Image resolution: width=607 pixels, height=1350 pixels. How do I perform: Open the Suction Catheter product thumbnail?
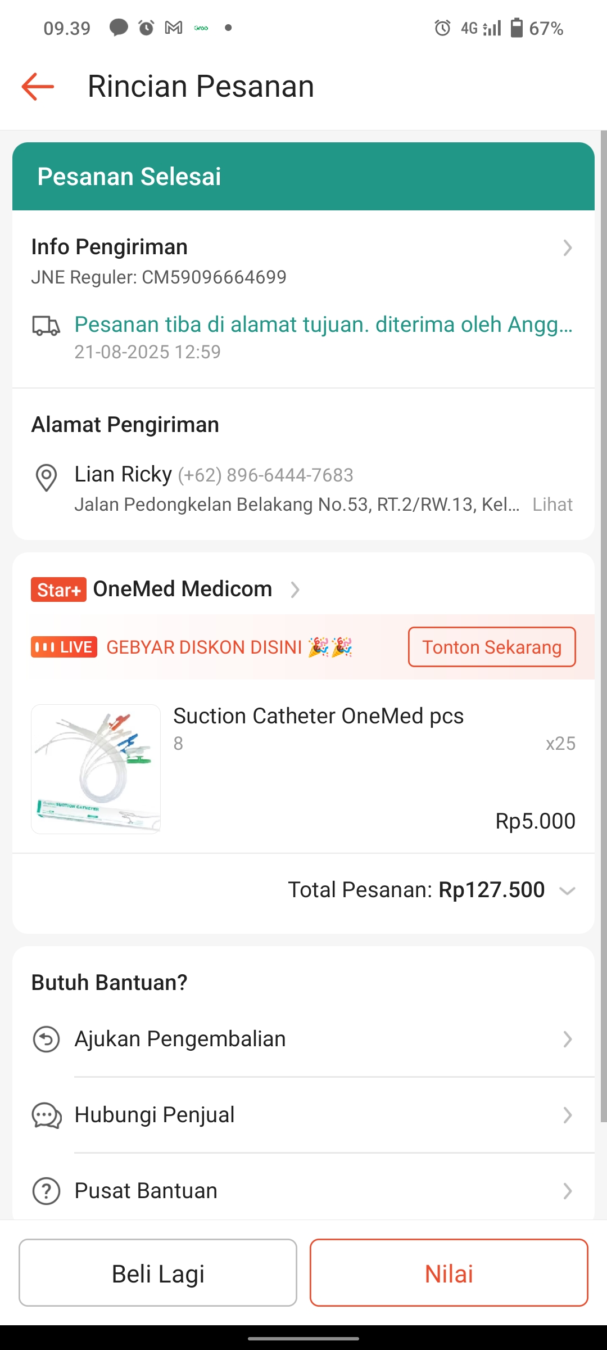click(x=96, y=769)
